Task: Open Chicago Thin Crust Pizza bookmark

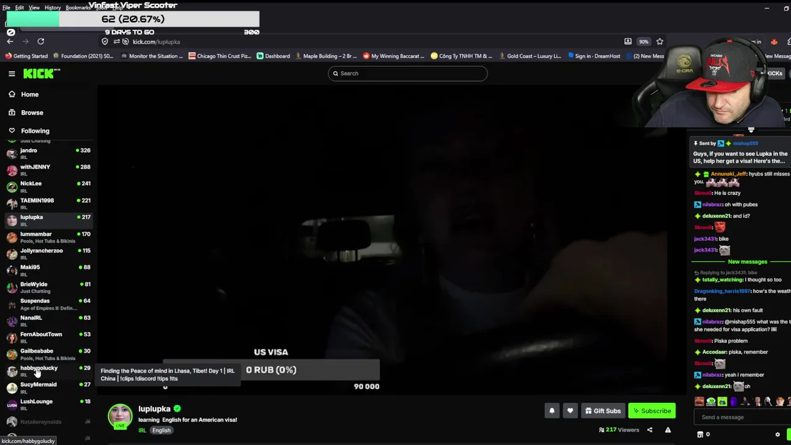Action: point(220,56)
